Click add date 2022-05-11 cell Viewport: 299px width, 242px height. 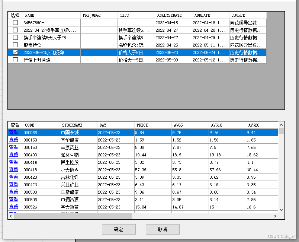(210, 45)
